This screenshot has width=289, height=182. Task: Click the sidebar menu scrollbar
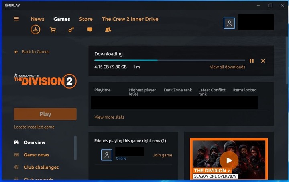click(75, 148)
